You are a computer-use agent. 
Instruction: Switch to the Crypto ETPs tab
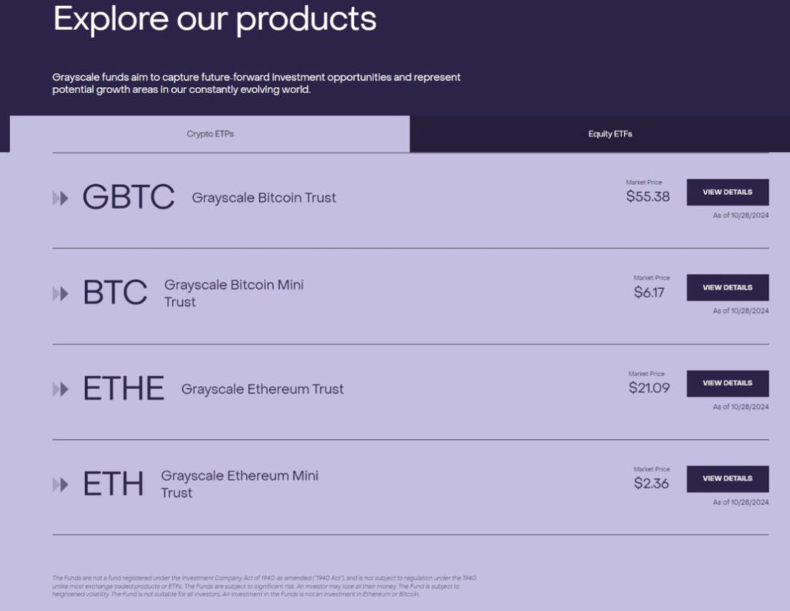pyautogui.click(x=210, y=134)
